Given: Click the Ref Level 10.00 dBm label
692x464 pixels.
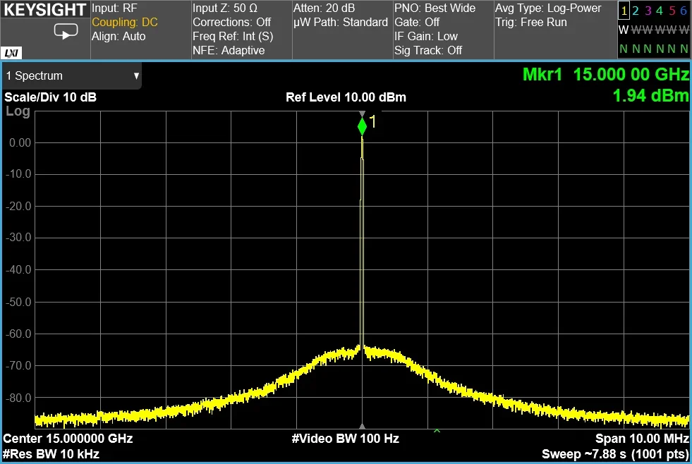Looking at the screenshot, I should point(346,97).
